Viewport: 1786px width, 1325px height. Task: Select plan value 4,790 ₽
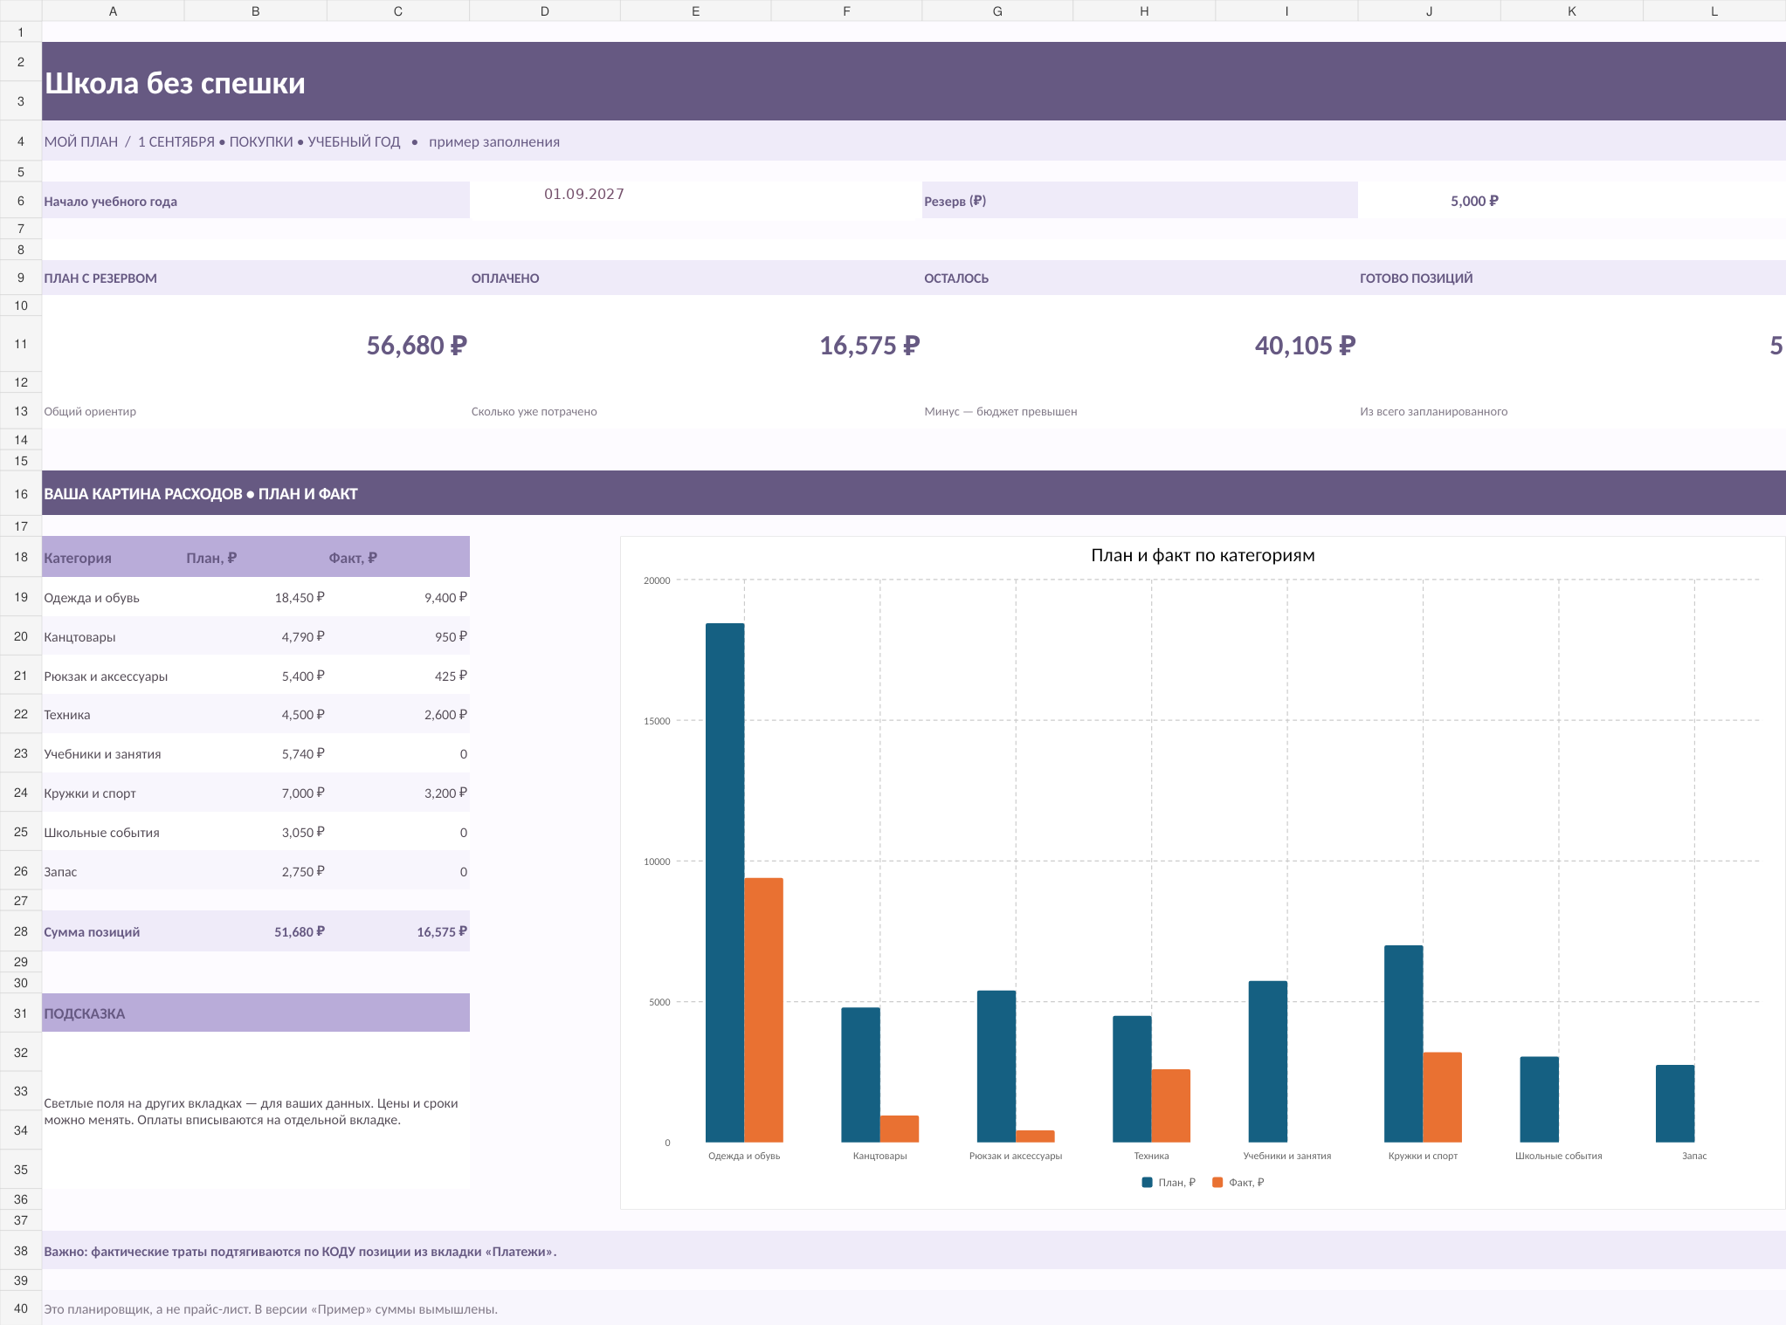pos(255,637)
